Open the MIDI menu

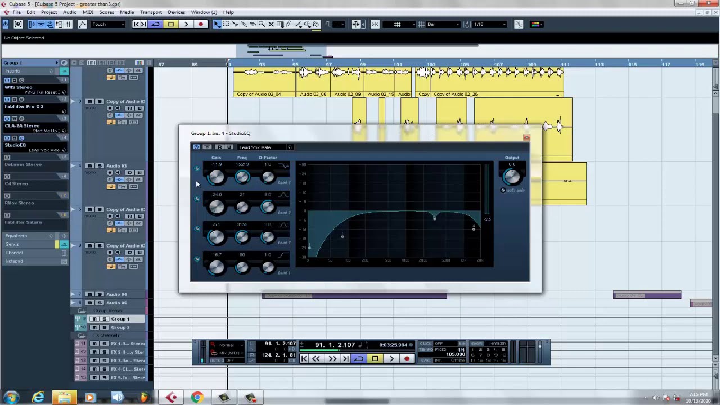[x=88, y=12]
